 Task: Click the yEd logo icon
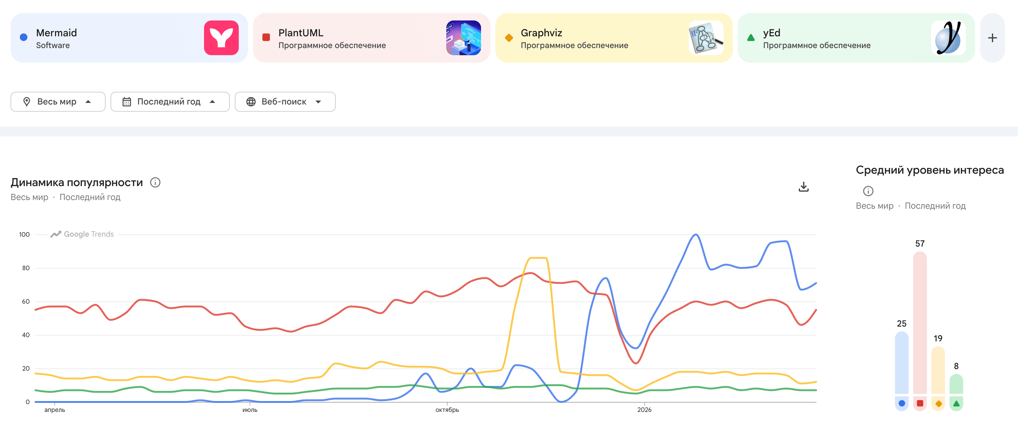[x=948, y=38]
